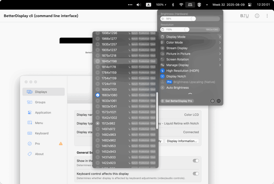Select the checked 1663x1080 resolution
274x184 pixels.
click(x=125, y=95)
